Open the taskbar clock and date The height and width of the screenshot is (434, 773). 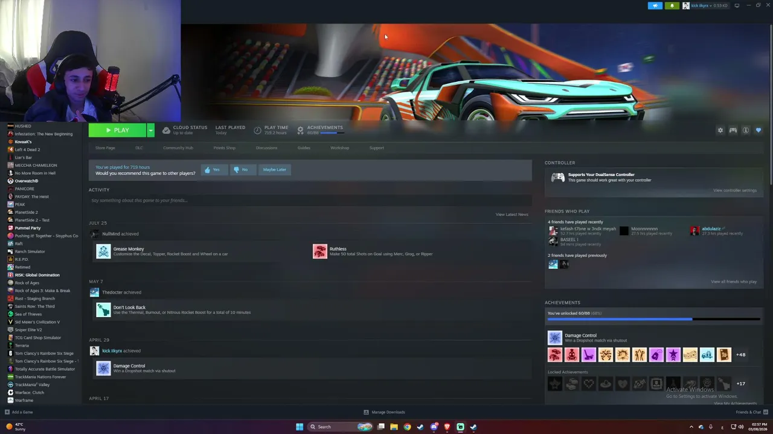click(759, 427)
